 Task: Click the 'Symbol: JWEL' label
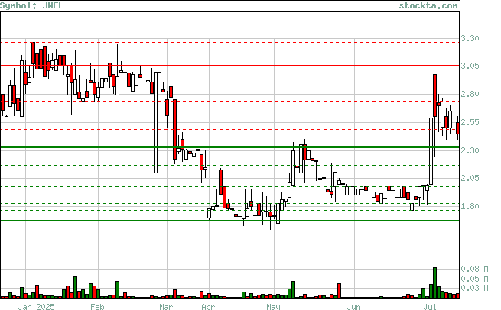[31, 5]
